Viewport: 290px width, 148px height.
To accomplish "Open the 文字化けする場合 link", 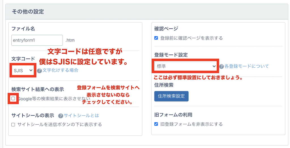I will pyautogui.click(x=60, y=70).
